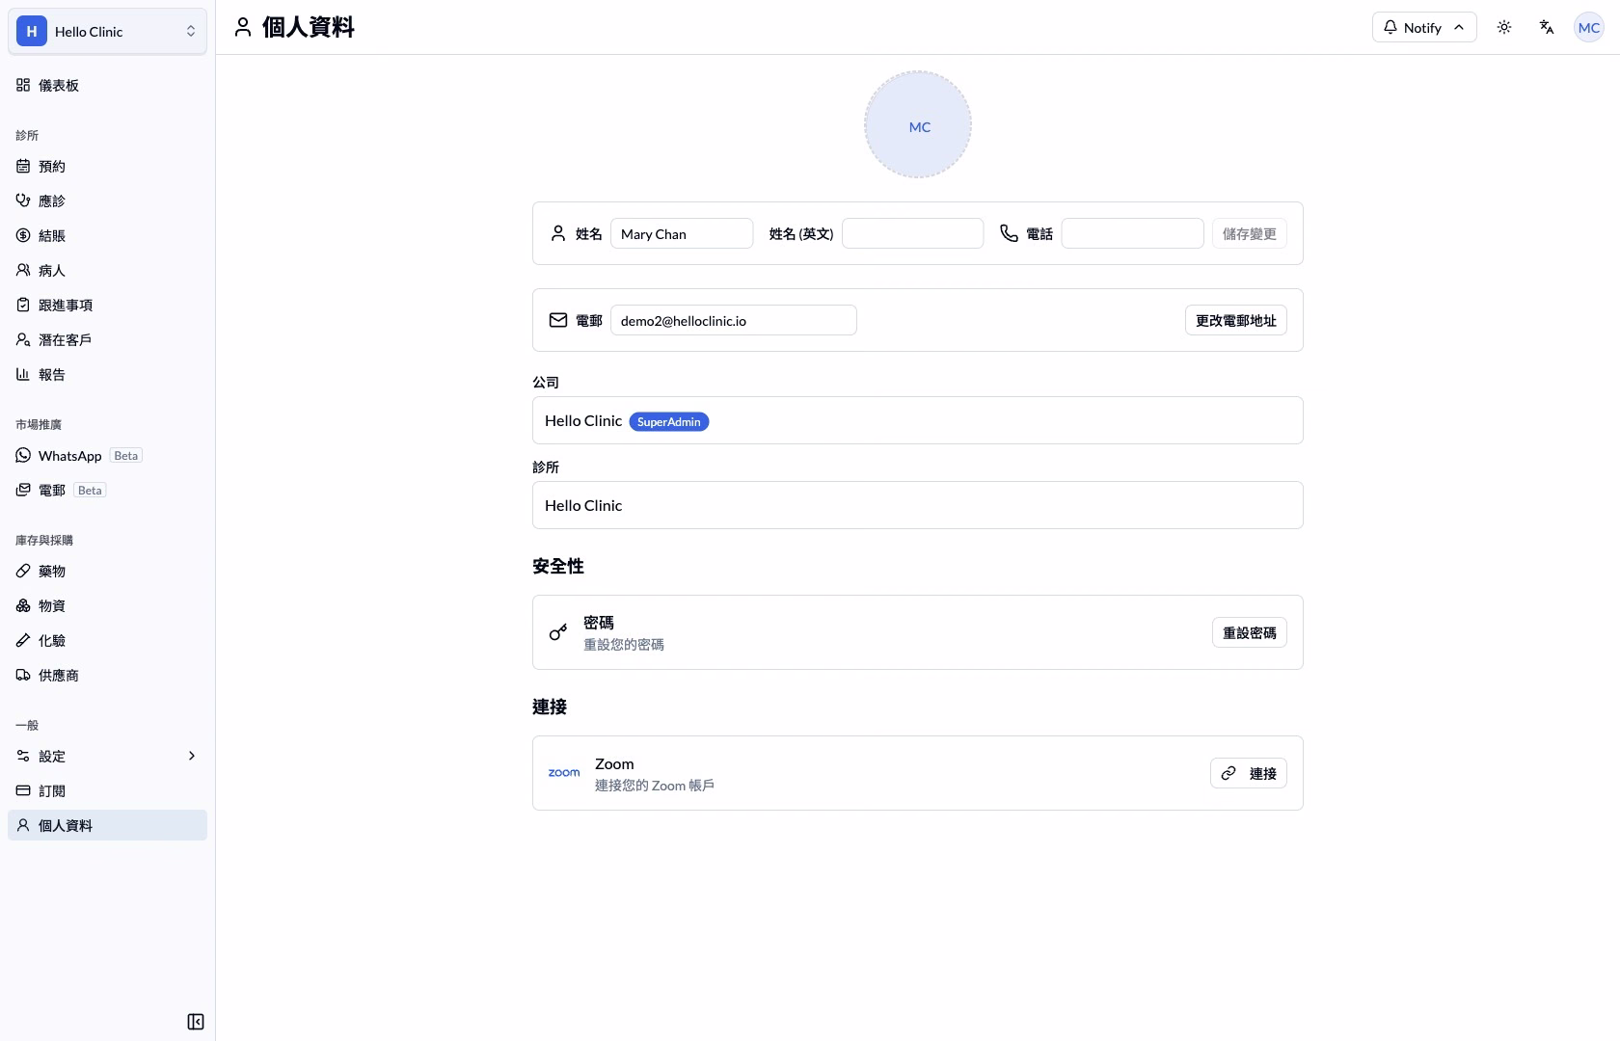This screenshot has height=1041, width=1620.
Task: Open 應診 consultation page
Action: click(x=107, y=200)
